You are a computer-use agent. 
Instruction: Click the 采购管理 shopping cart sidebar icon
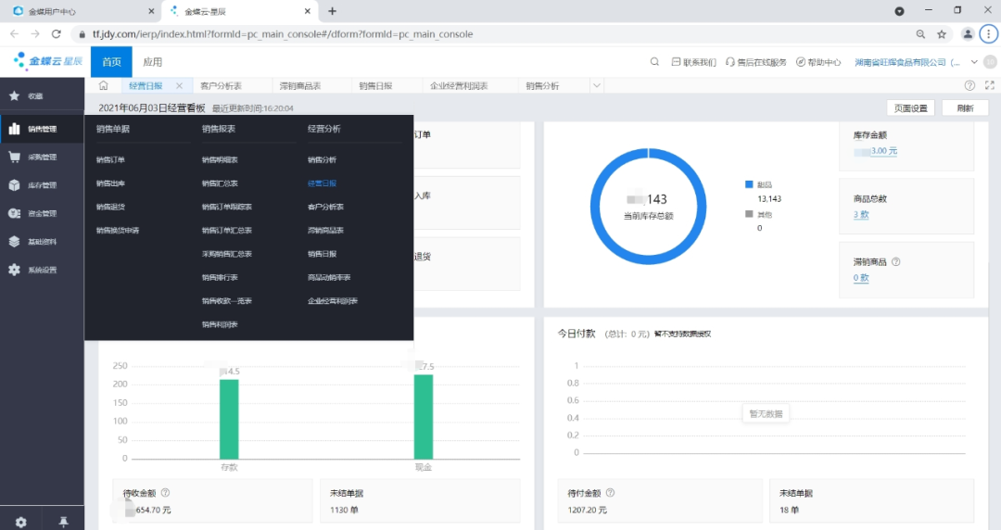point(15,157)
